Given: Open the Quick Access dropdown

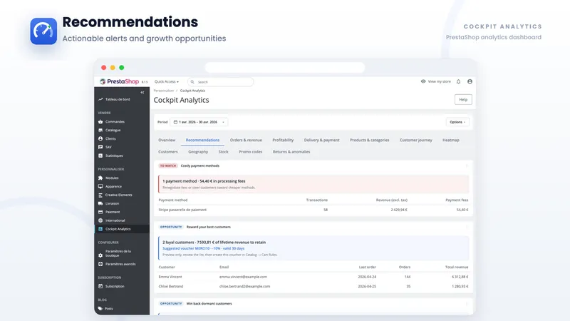Looking at the screenshot, I should click(167, 81).
